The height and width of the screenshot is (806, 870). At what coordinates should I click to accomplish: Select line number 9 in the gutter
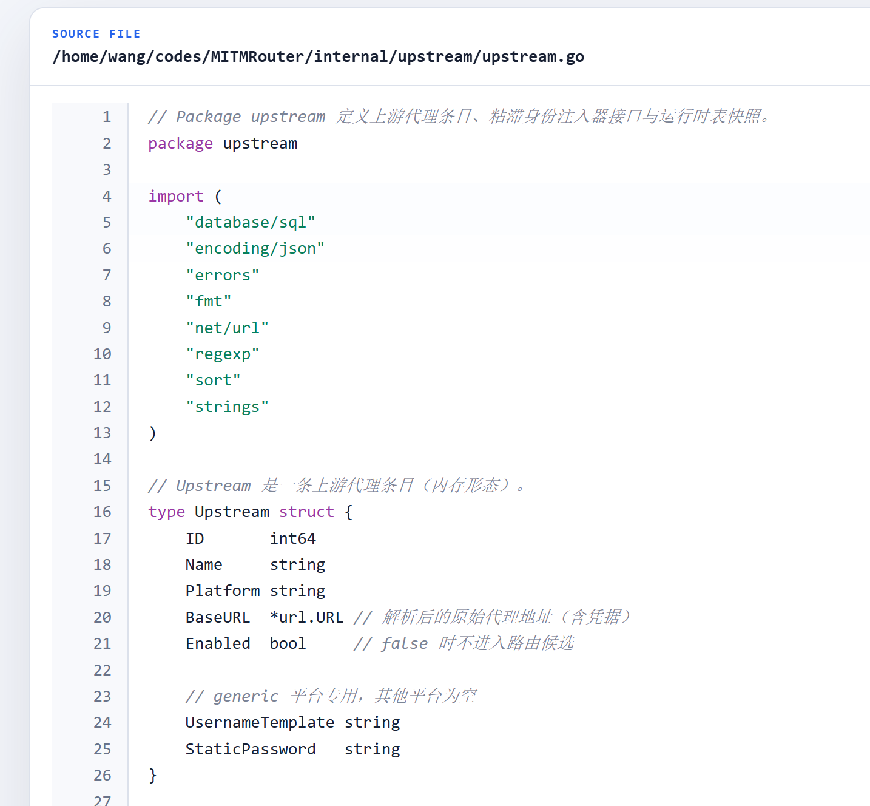[107, 328]
